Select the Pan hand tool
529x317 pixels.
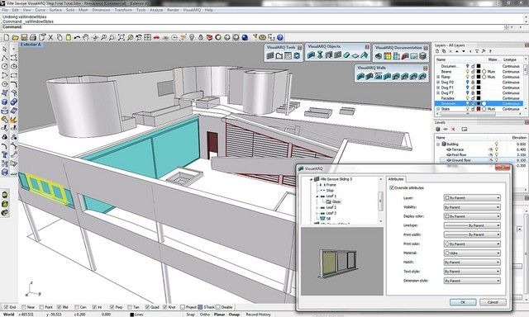(86, 37)
